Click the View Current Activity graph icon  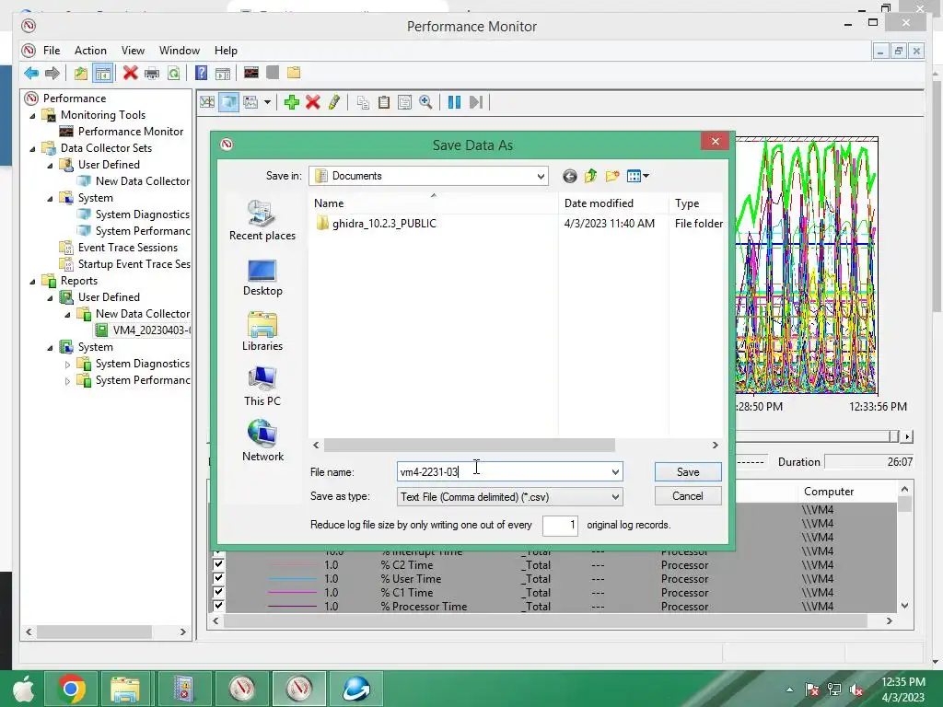coord(251,74)
